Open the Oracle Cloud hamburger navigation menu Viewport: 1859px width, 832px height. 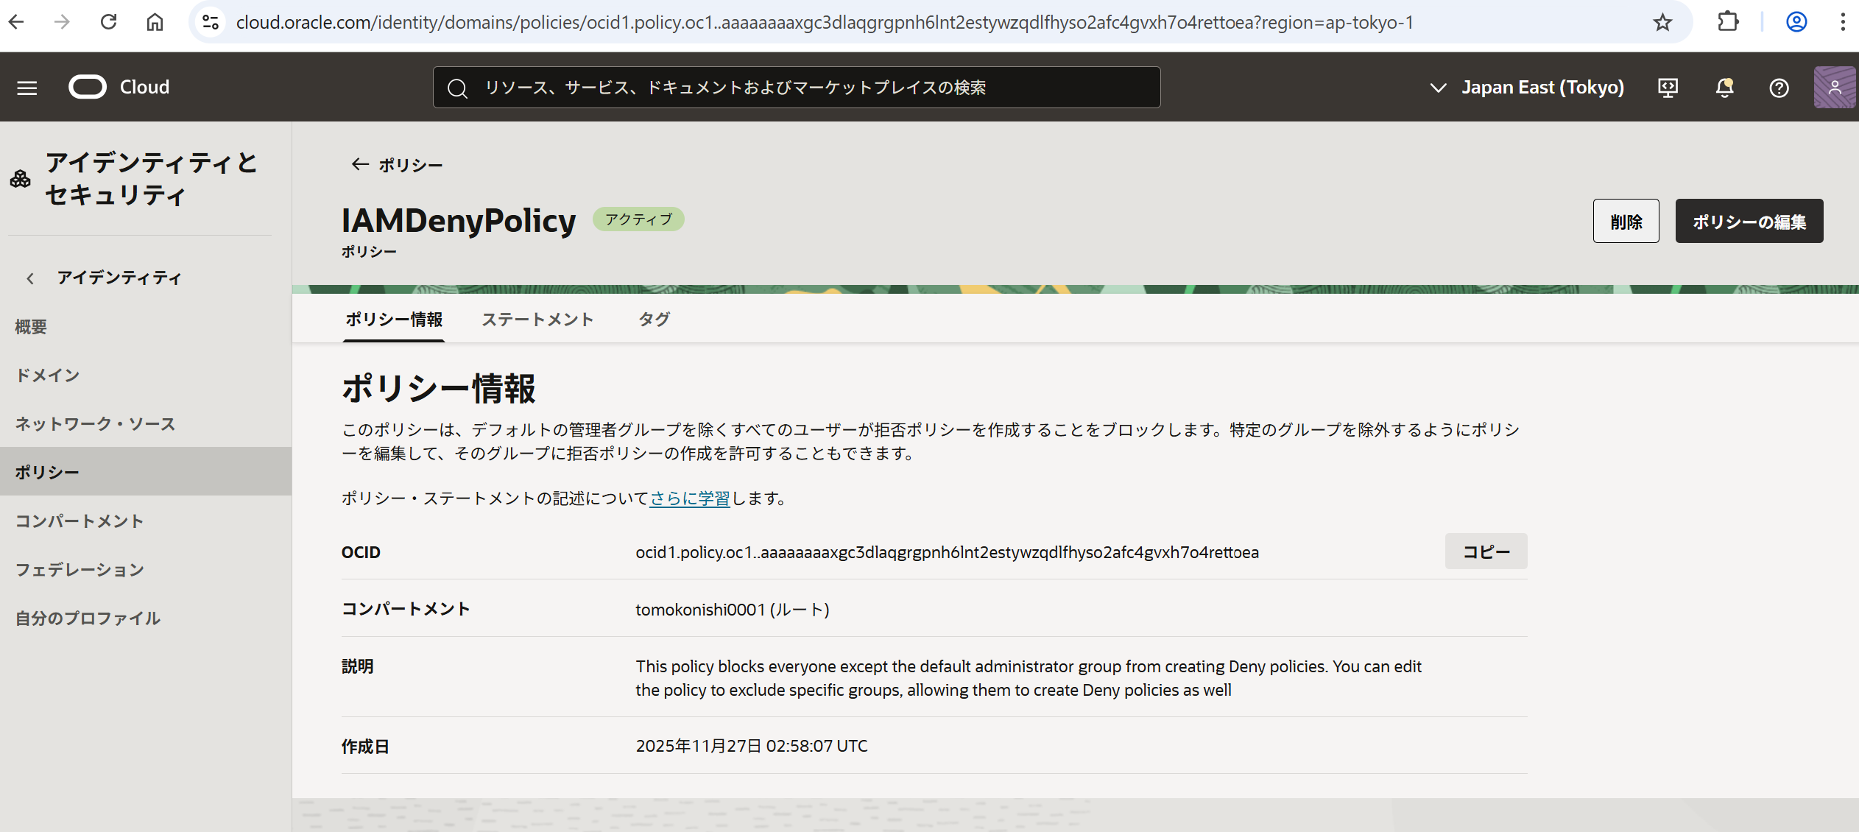pos(27,88)
